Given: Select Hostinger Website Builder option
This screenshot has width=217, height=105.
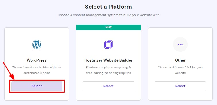Looking at the screenshot, I should click(x=108, y=86).
